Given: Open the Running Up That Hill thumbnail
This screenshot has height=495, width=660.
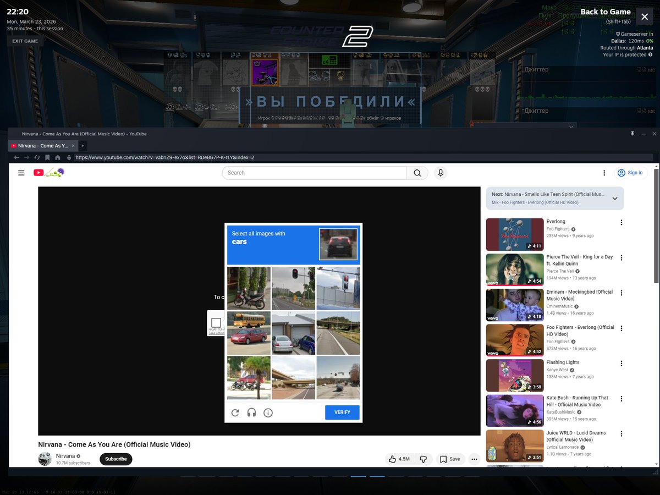Looking at the screenshot, I should point(515,410).
